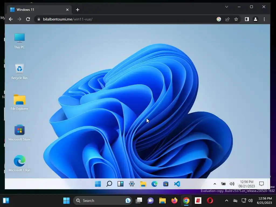Open Task View on host taskbar
276x207 pixels.
click(x=139, y=201)
